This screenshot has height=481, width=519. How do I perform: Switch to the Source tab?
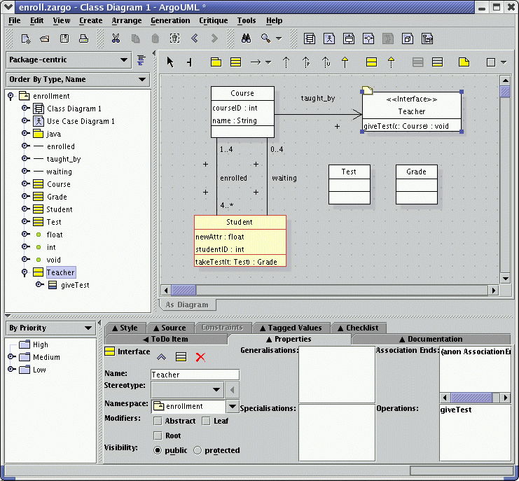[169, 328]
